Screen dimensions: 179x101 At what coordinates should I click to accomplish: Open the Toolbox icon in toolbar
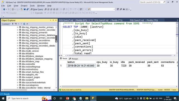[x=124, y=9]
